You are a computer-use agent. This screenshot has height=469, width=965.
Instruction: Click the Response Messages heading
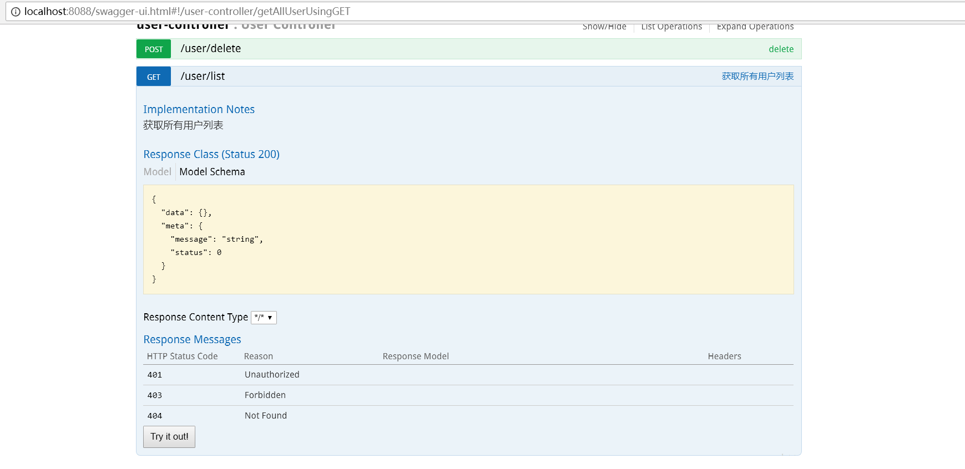pyautogui.click(x=192, y=339)
